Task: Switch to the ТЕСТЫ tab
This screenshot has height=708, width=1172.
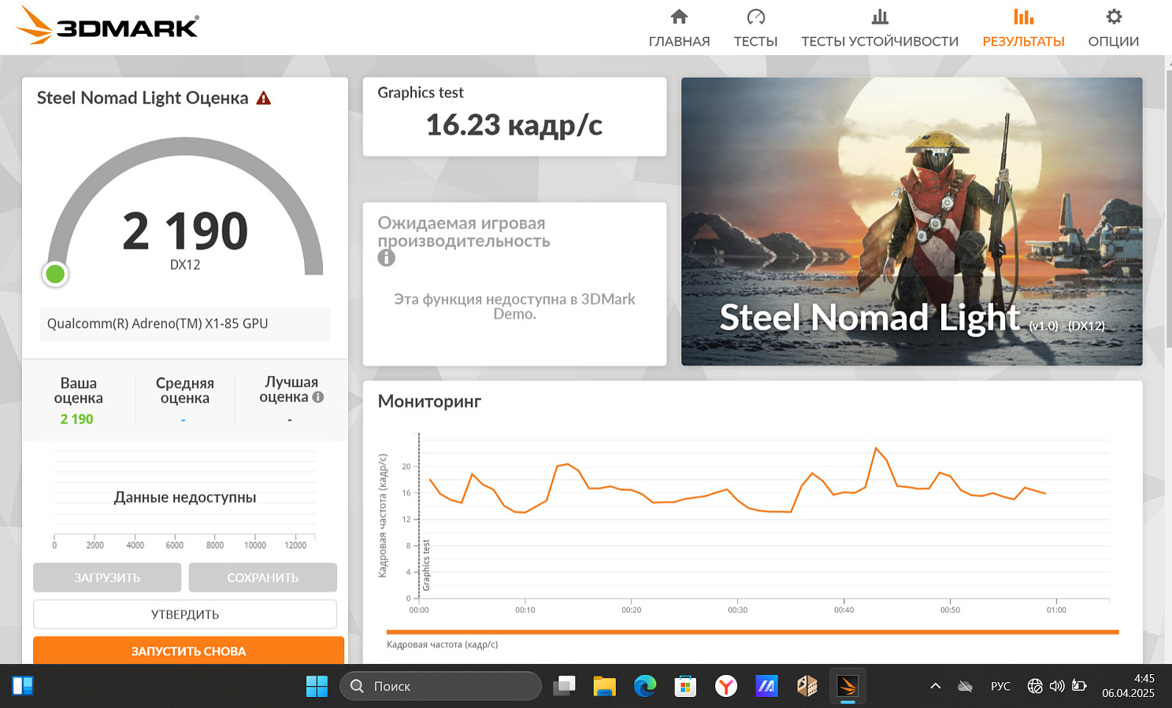Action: (x=755, y=28)
